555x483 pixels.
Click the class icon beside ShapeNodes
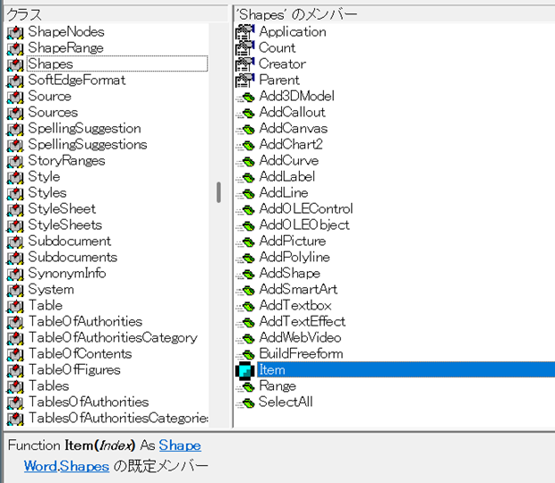15,32
